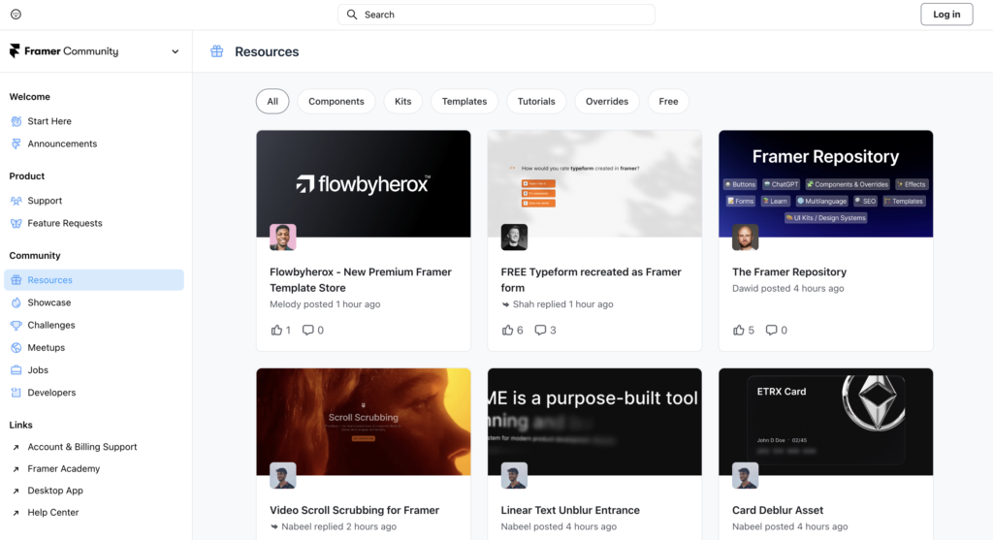
Task: Select the Overrides filter
Action: pos(607,101)
